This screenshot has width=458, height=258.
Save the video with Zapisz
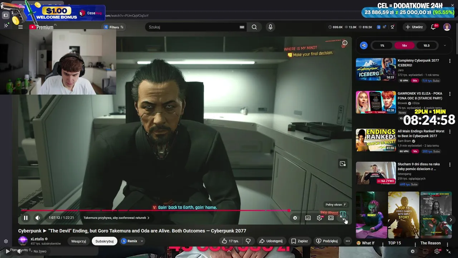(x=299, y=241)
